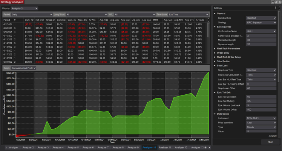The image size is (282, 151).
Task: Collapse the General settings section
Action: click(215, 14)
